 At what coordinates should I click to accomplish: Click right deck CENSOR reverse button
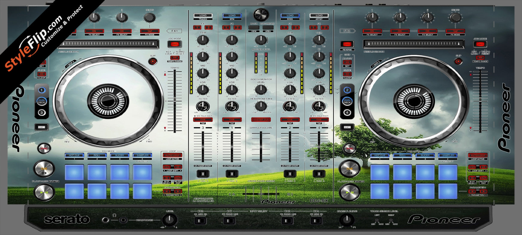[347, 44]
